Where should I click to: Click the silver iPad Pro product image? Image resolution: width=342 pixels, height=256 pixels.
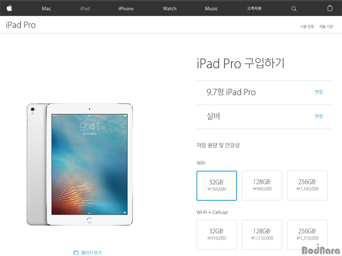tap(80, 164)
